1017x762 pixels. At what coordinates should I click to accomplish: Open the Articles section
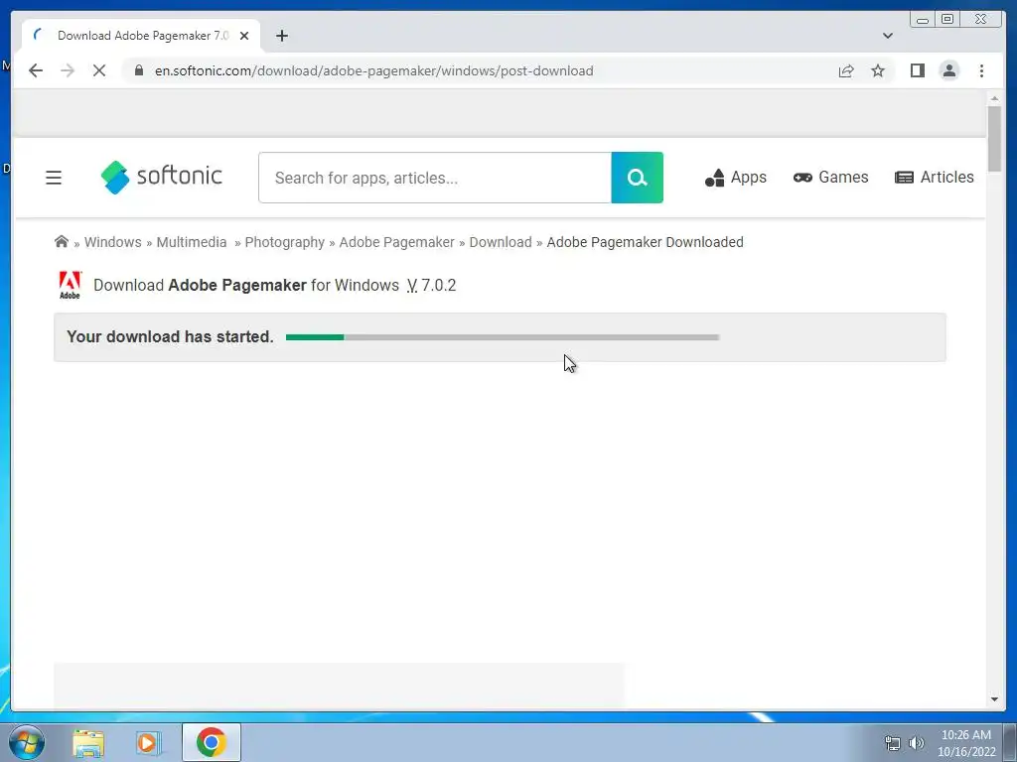point(934,177)
